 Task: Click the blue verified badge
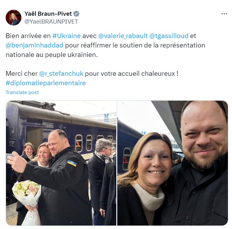pyautogui.click(x=76, y=14)
